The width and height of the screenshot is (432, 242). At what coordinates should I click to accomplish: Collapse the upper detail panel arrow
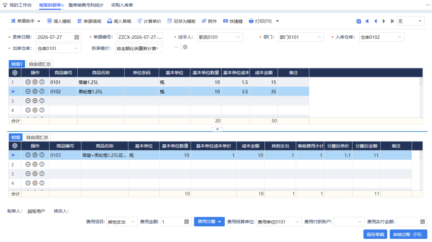(217, 129)
